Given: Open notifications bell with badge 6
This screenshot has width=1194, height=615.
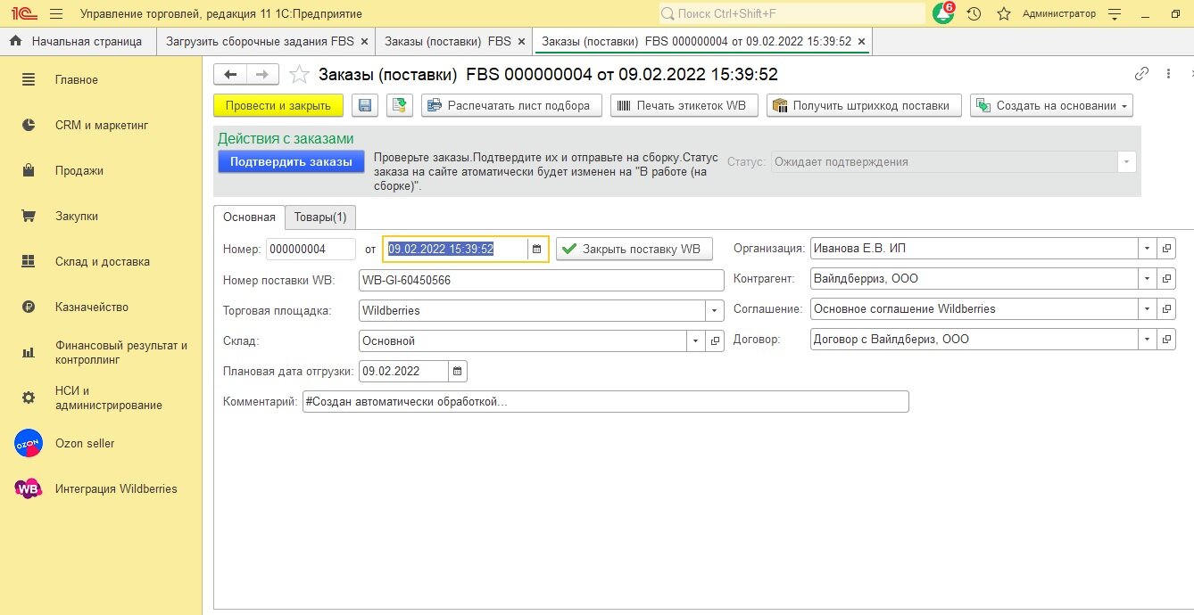Looking at the screenshot, I should tap(944, 13).
